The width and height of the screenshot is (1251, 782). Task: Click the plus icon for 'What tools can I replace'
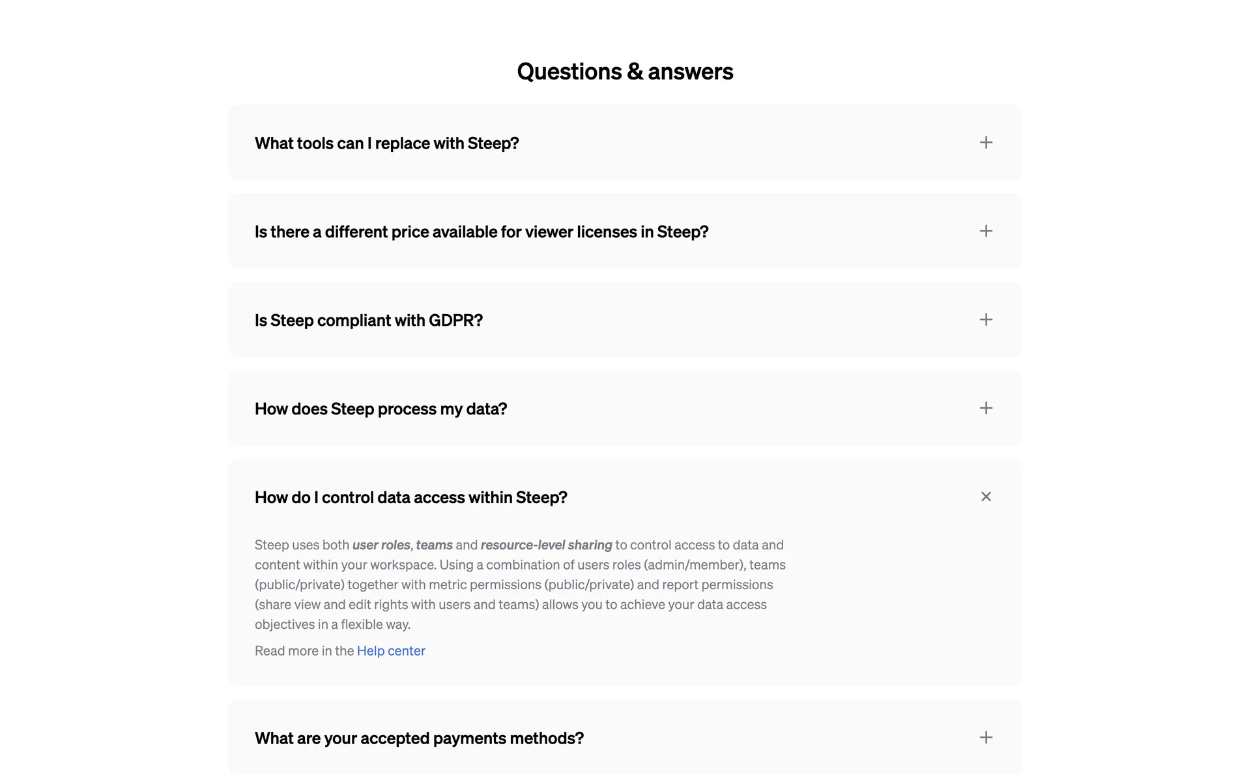click(986, 143)
